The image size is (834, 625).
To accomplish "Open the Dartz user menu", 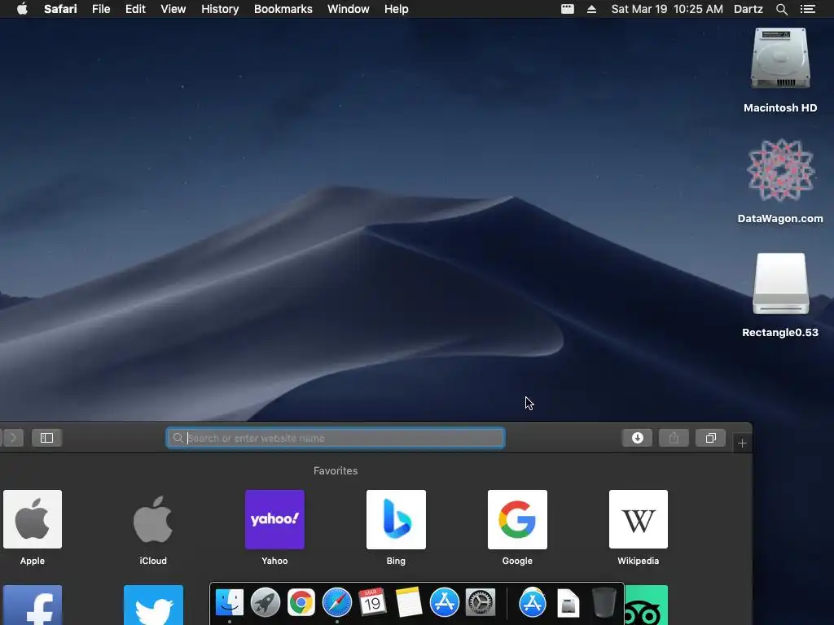I will pyautogui.click(x=748, y=9).
